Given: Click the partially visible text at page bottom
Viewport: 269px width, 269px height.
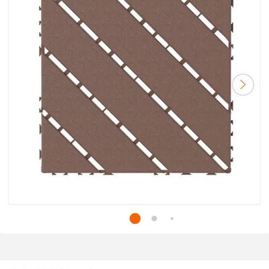Looking at the screenshot, I should 52,268.
